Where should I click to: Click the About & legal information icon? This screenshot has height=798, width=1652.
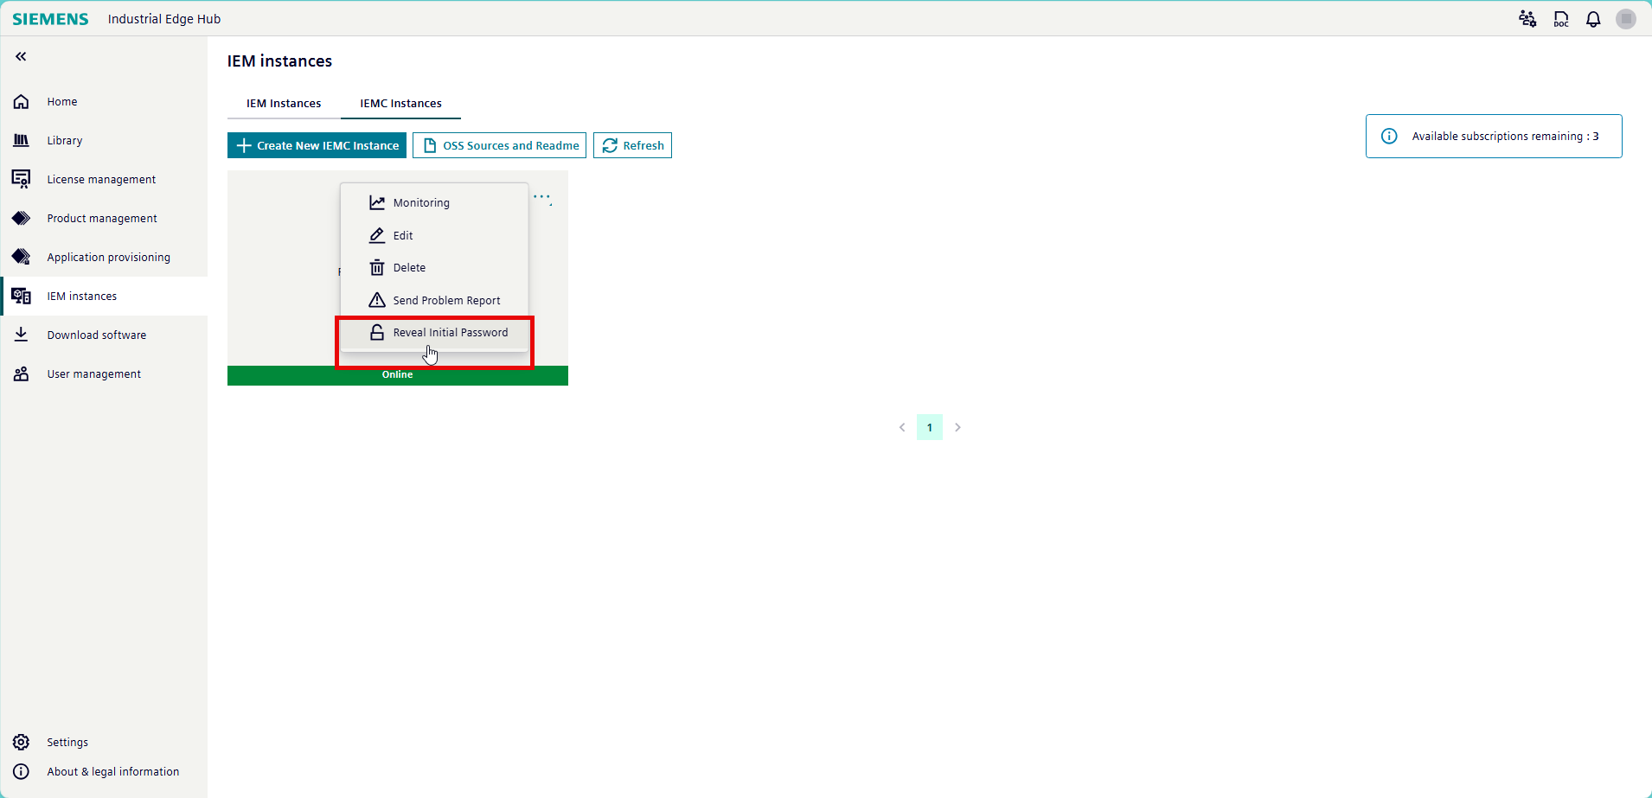point(20,771)
